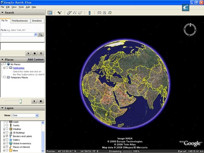
Task: Open the View Core dropdown
Action: coord(37,115)
